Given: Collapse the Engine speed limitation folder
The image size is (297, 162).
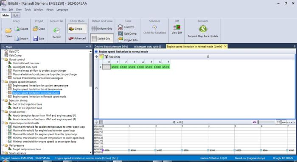Looking at the screenshot, I should click(3, 82).
